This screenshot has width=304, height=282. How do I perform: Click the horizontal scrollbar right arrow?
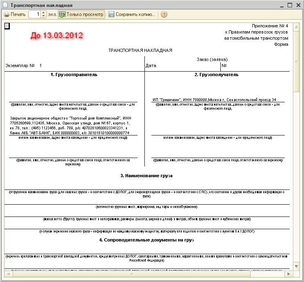(x=289, y=274)
